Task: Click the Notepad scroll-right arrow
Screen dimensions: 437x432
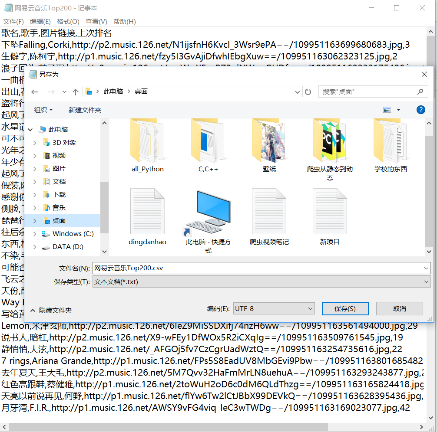Action: [x=421, y=427]
